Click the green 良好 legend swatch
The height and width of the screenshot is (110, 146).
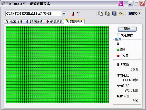(118, 50)
